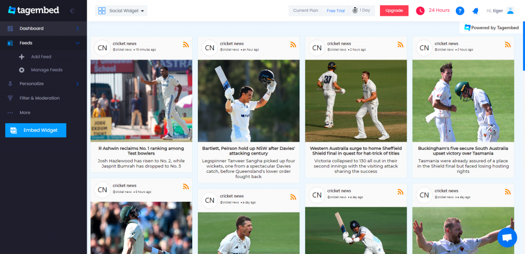The height and width of the screenshot is (254, 525).
Task: Click CN avatar on the 3 hours ago card
Action: click(424, 48)
